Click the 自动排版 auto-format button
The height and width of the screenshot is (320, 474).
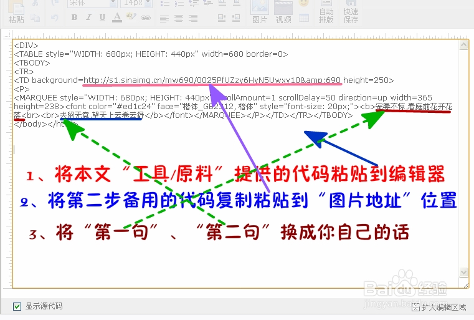pyautogui.click(x=326, y=12)
